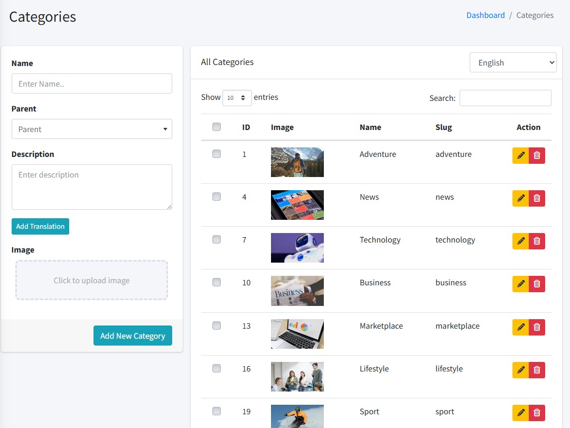The height and width of the screenshot is (428, 570).
Task: Click the trash icon for Business
Action: click(x=537, y=284)
